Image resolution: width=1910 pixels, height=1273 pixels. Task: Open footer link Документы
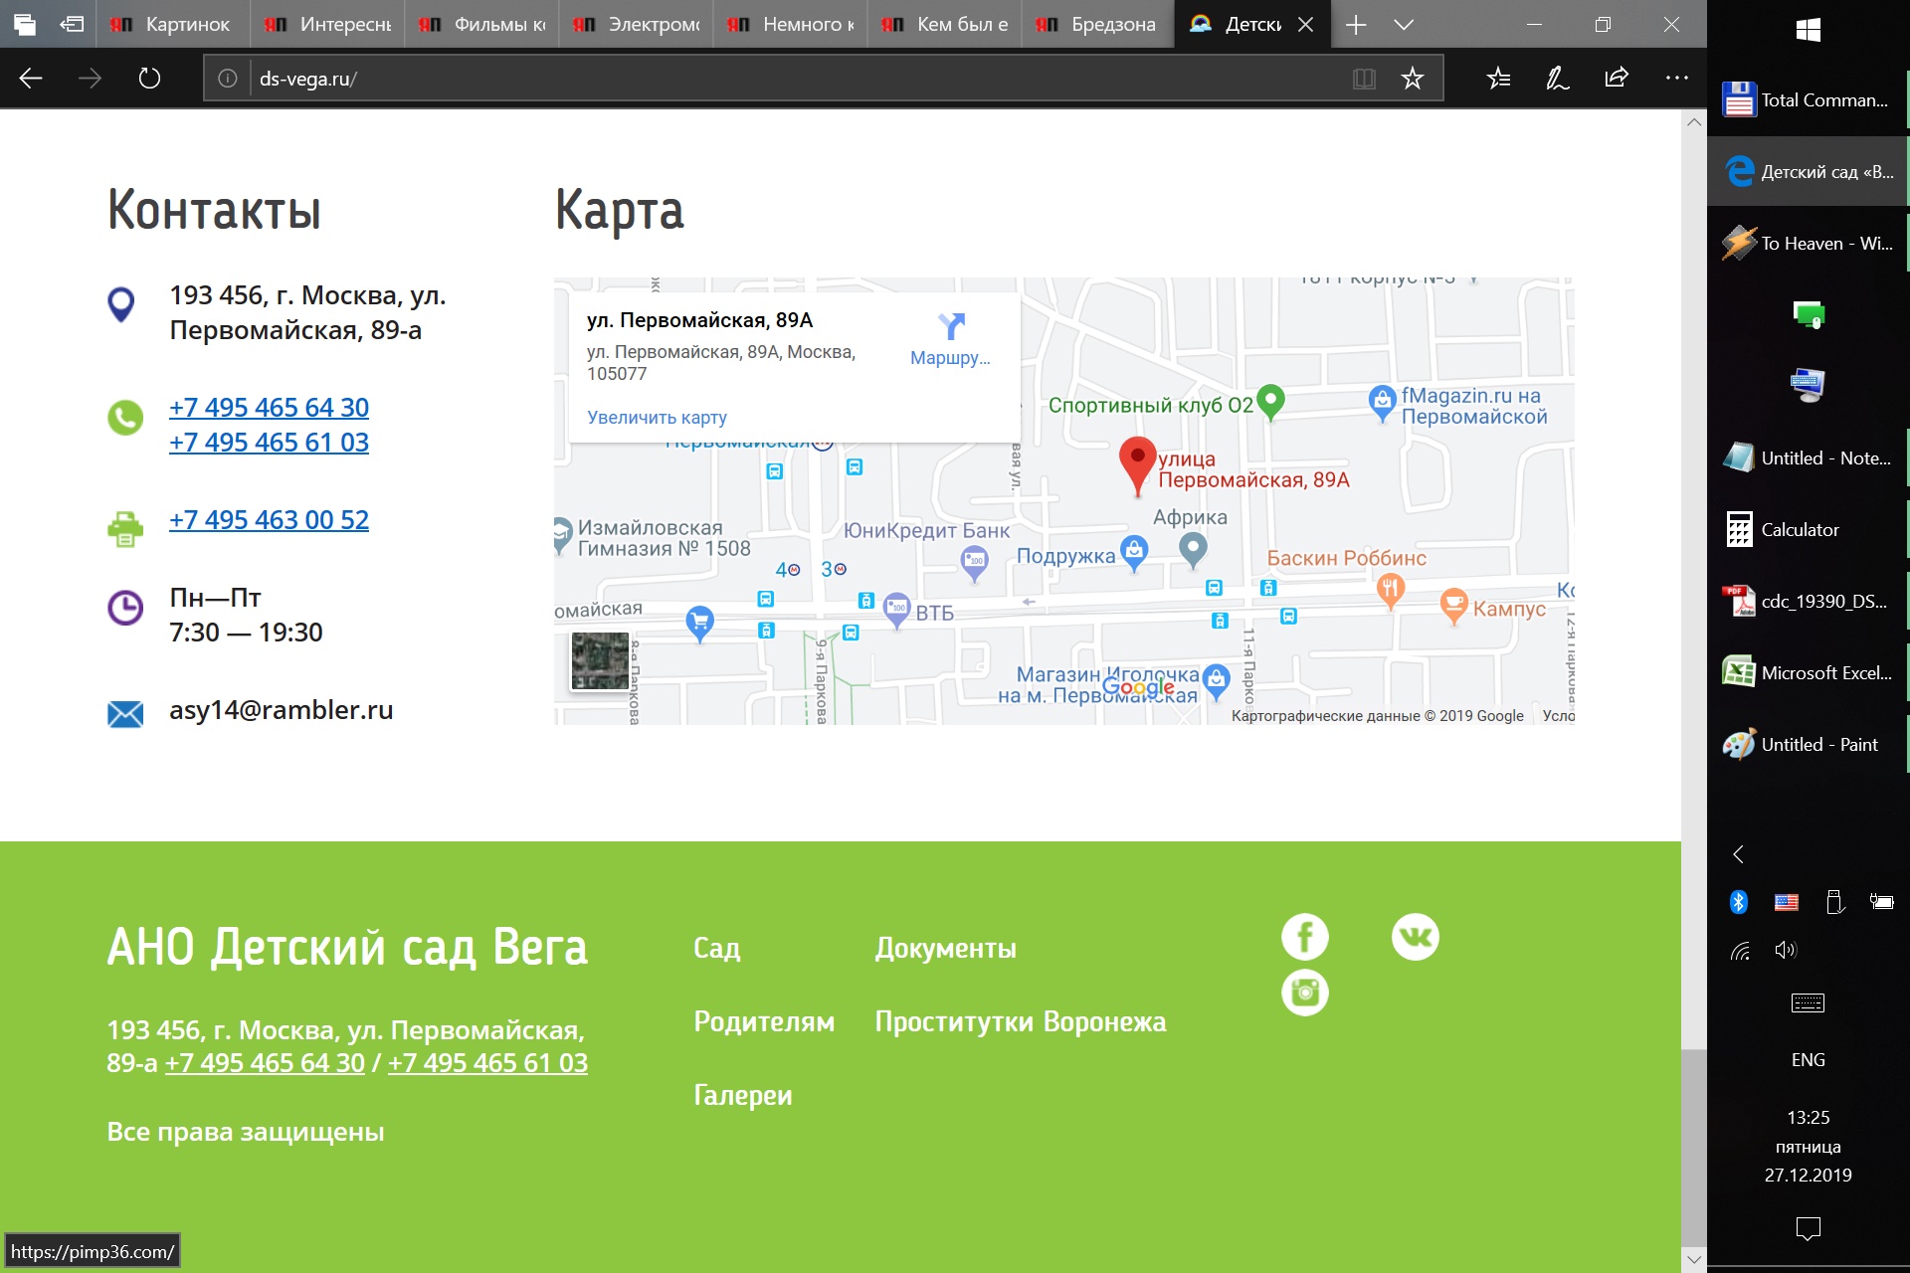pos(945,948)
